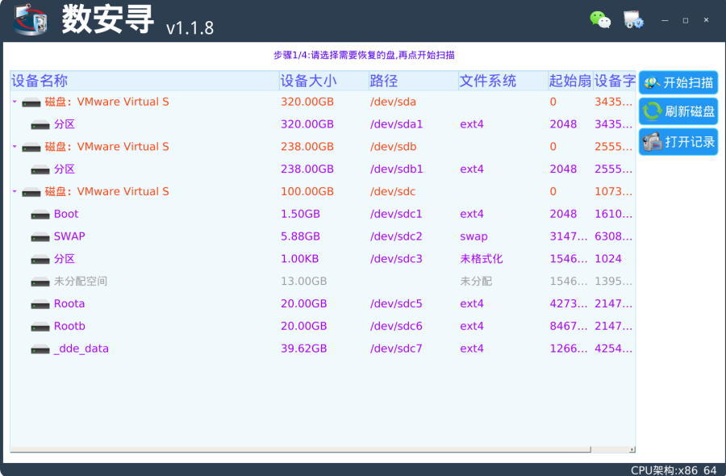726x476 pixels.
Task: Collapse the /dev/sda disk tree node
Action: click(15, 102)
